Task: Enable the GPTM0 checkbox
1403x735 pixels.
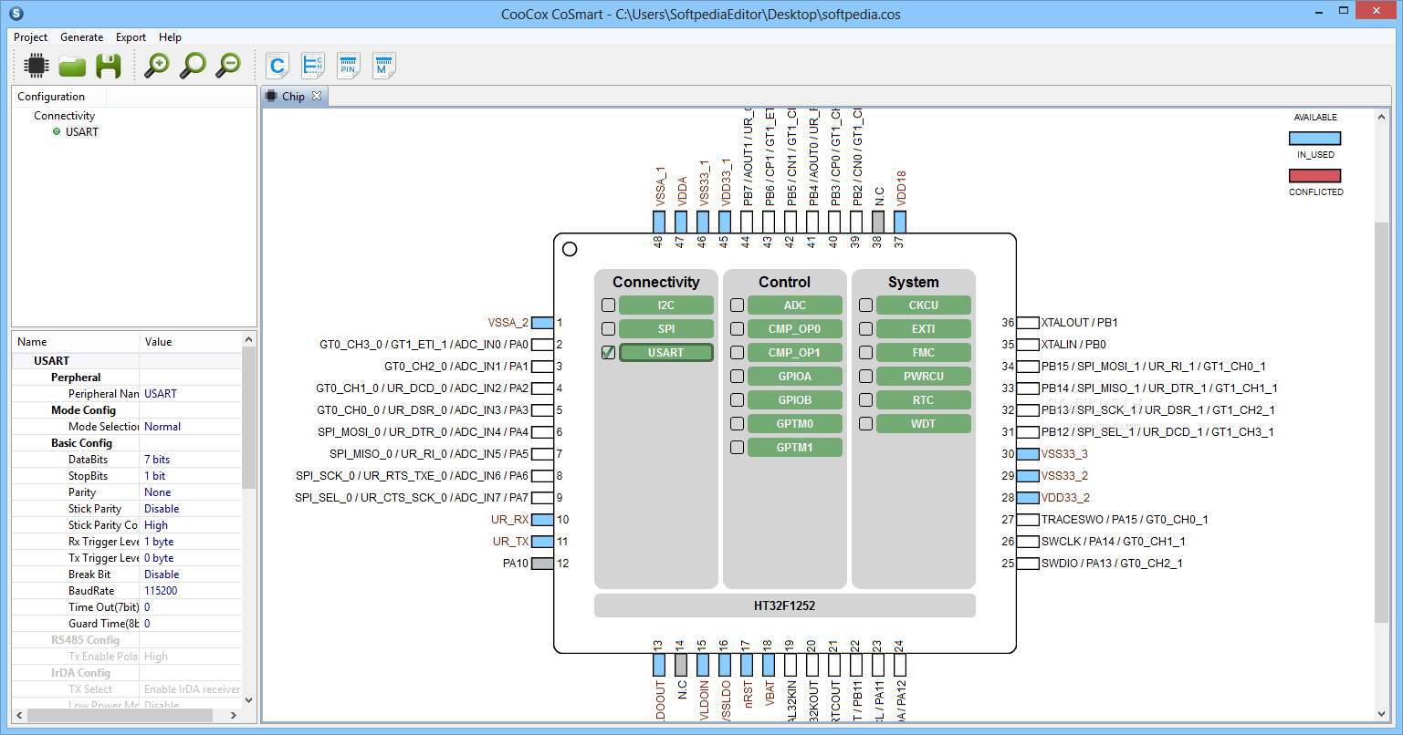Action: 738,424
